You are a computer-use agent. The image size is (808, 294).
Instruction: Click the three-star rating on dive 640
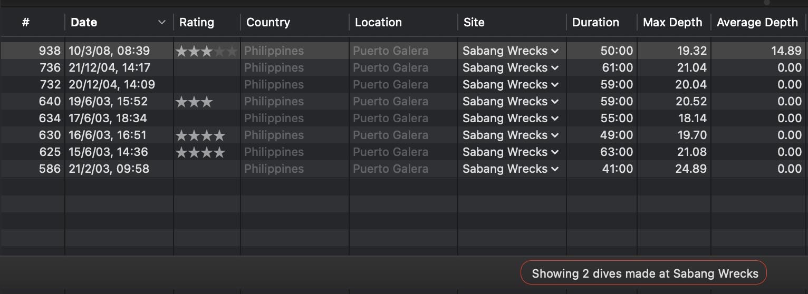[194, 102]
